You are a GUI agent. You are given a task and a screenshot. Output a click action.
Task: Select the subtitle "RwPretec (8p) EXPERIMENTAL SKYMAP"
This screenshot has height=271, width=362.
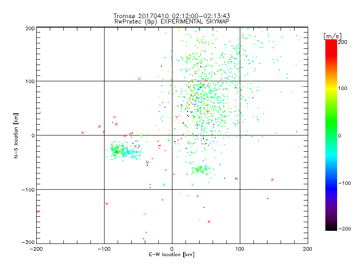pos(172,22)
